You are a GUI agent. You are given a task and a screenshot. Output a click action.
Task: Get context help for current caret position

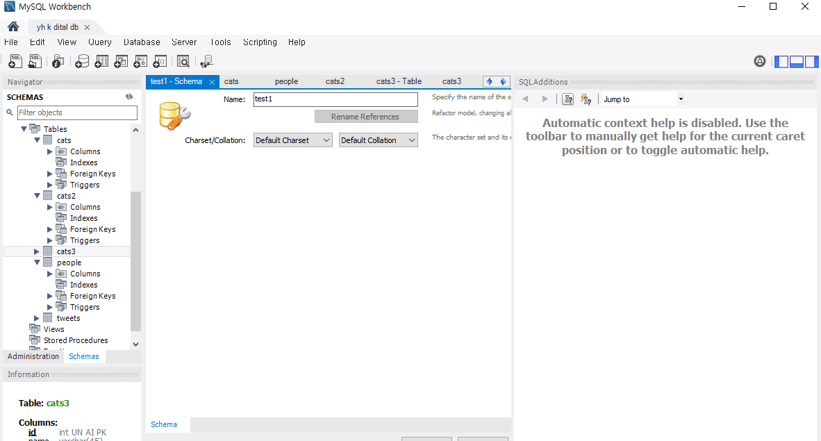[x=567, y=99]
